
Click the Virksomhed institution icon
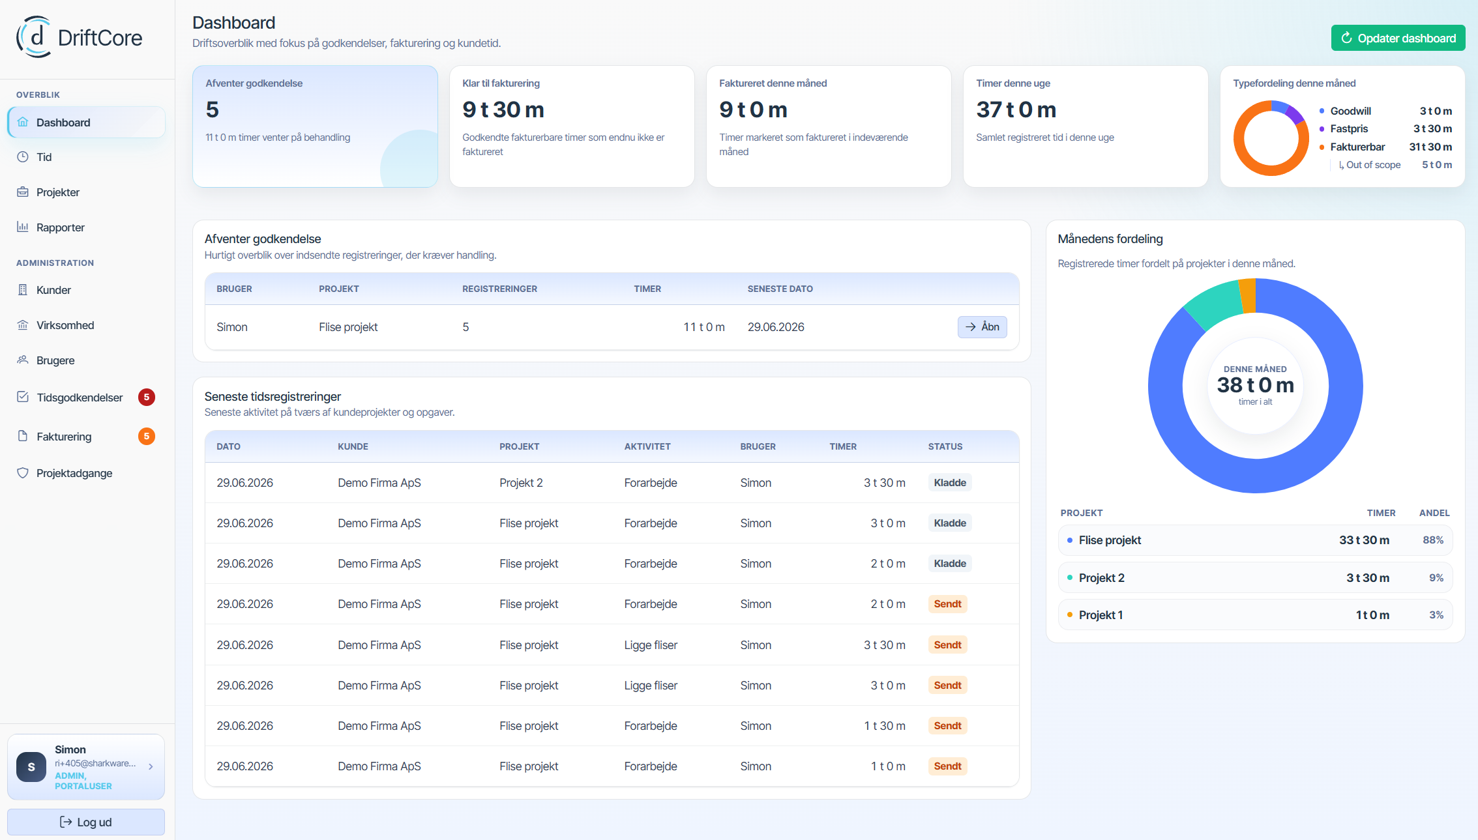(x=23, y=325)
